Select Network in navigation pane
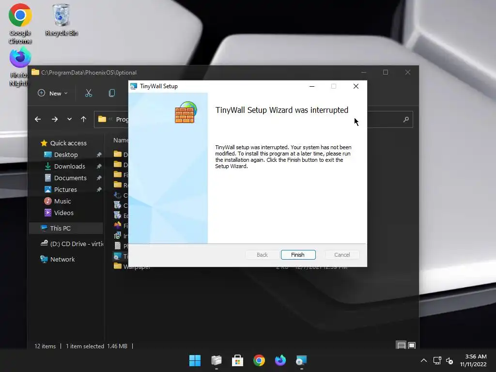The image size is (496, 372). coord(58,260)
